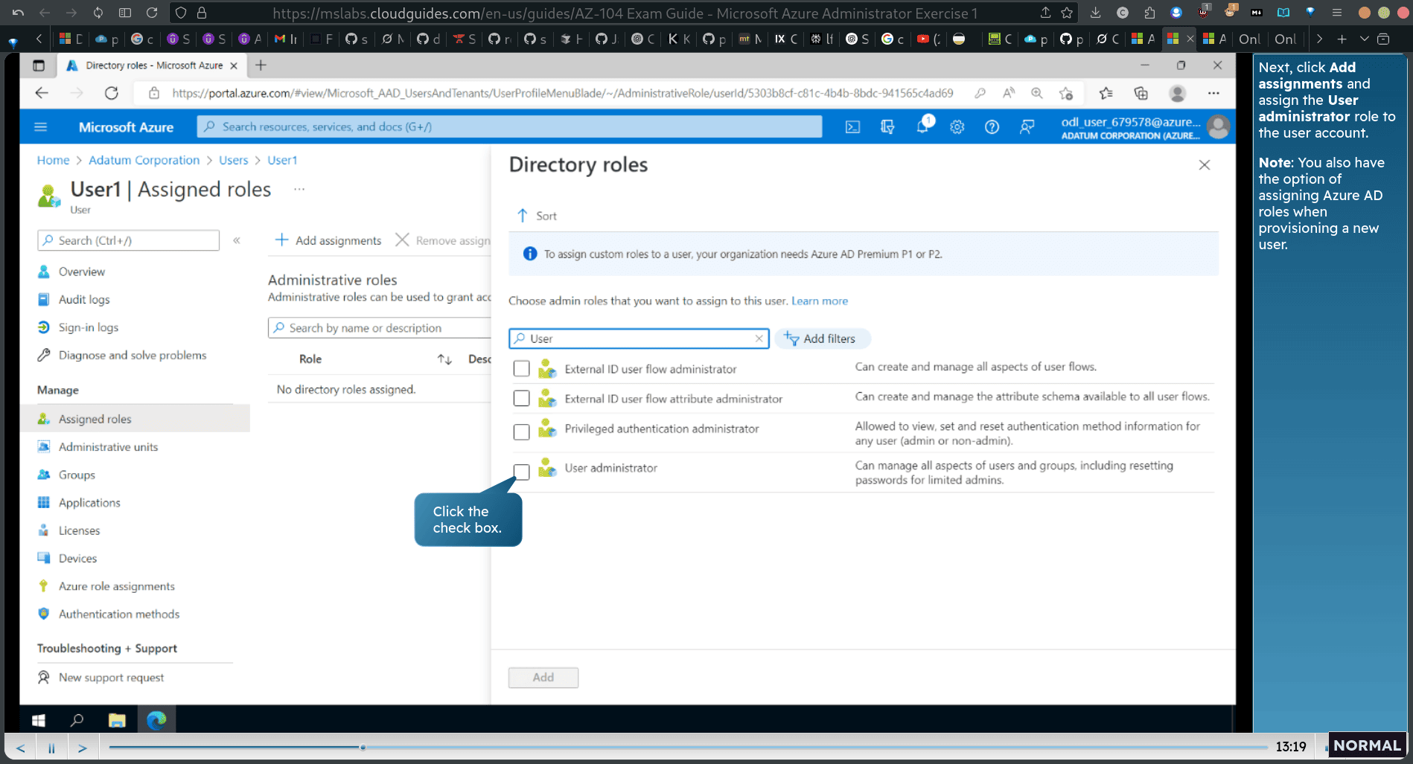Click the Add filters button

click(x=822, y=338)
